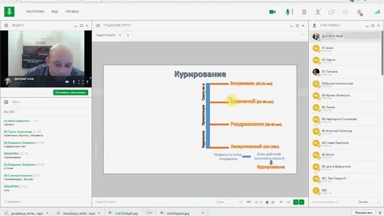This screenshot has height=216, width=384.
Task: Select participant 06 Юлия
Action: click(x=346, y=155)
